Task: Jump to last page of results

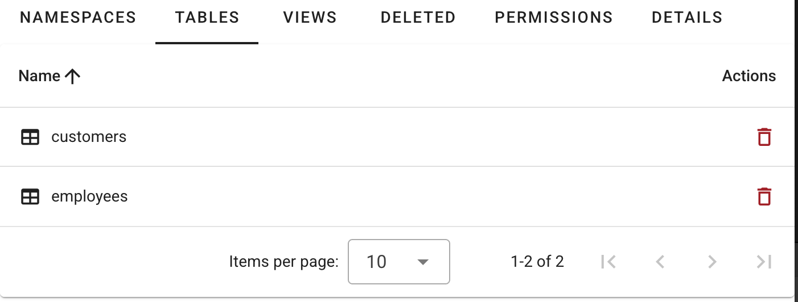Action: tap(764, 262)
